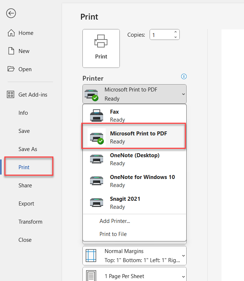Viewport: 244px width, 281px height.
Task: Click the Snagit 2021 printer icon
Action: (x=97, y=203)
